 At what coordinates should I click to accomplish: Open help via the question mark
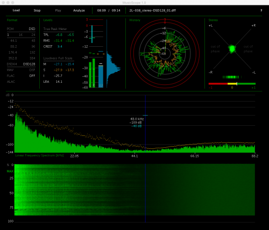click(261, 11)
